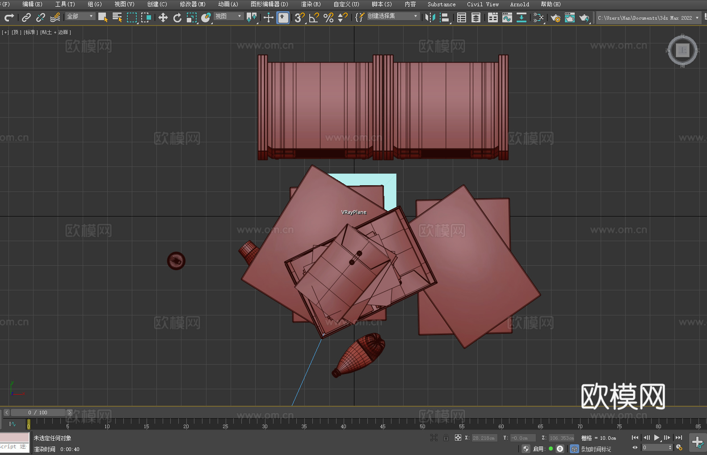The image size is (707, 455).
Task: Open the [标准] viewport shading label menu
Action: (x=30, y=32)
